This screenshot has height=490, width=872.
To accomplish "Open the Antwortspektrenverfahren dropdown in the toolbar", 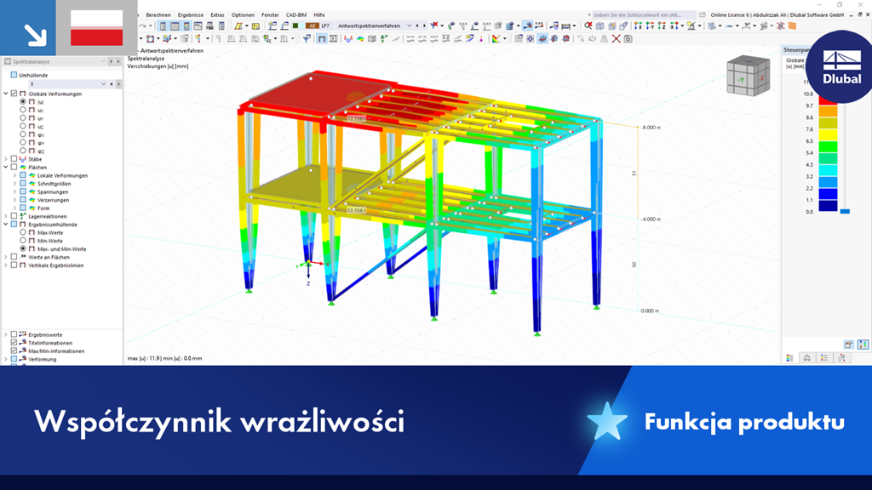I will (408, 26).
